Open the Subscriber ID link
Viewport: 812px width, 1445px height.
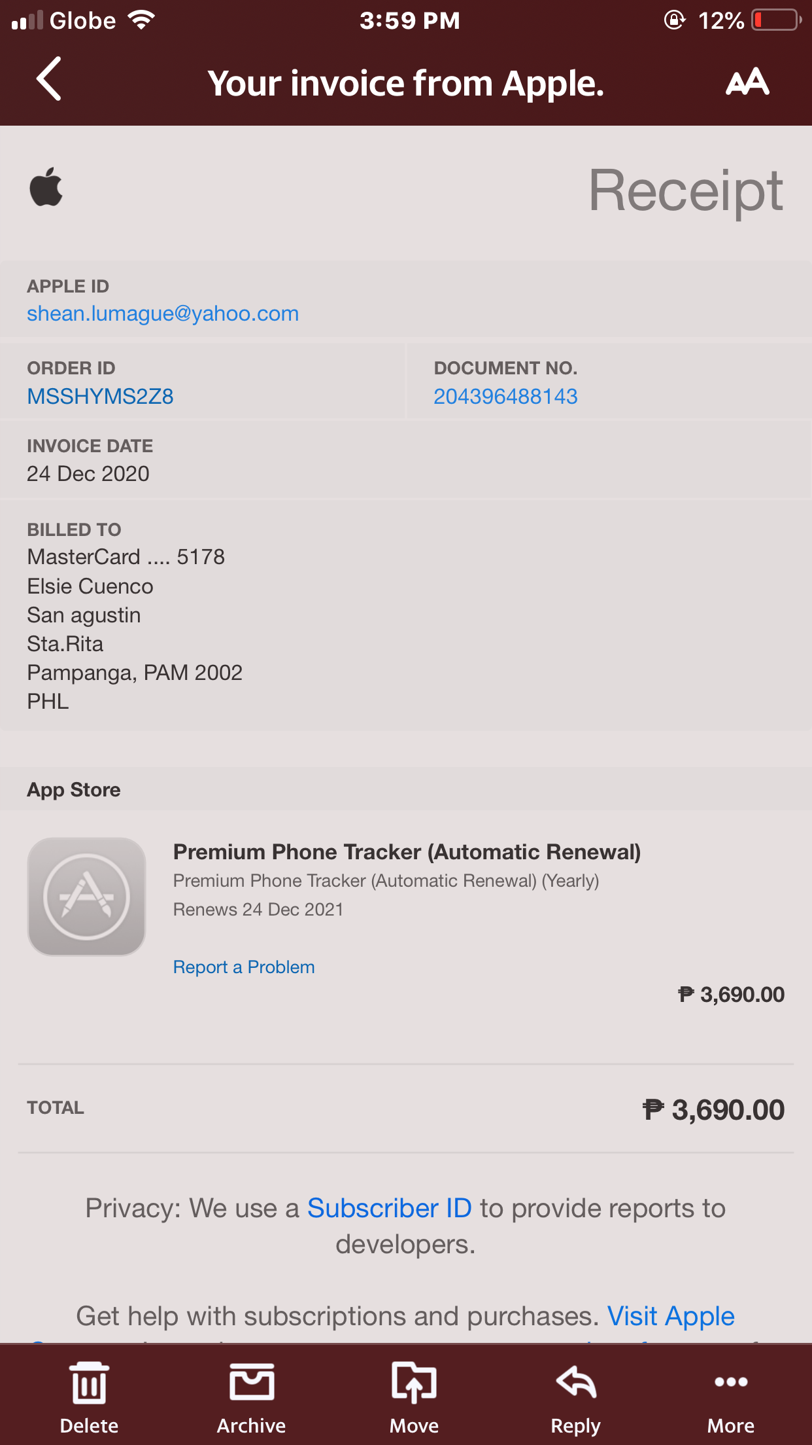coord(390,1208)
